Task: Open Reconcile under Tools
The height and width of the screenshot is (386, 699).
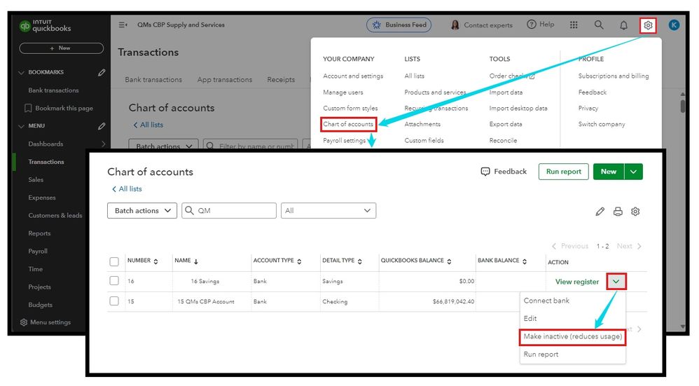Action: click(x=503, y=140)
